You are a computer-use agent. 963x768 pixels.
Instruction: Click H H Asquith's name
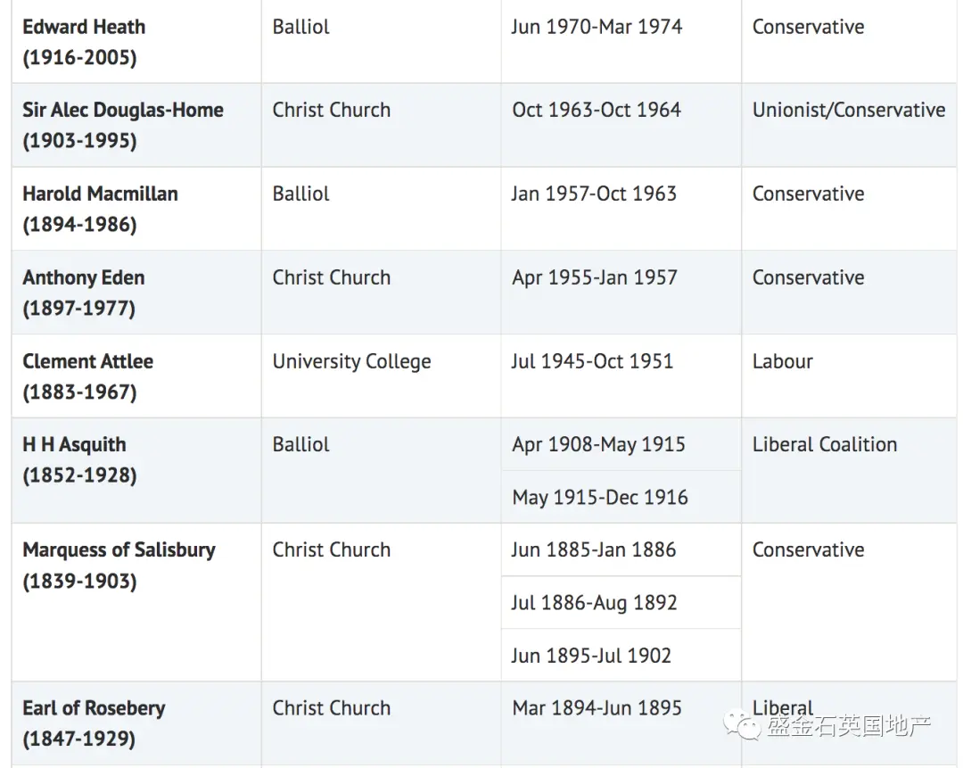pos(74,445)
